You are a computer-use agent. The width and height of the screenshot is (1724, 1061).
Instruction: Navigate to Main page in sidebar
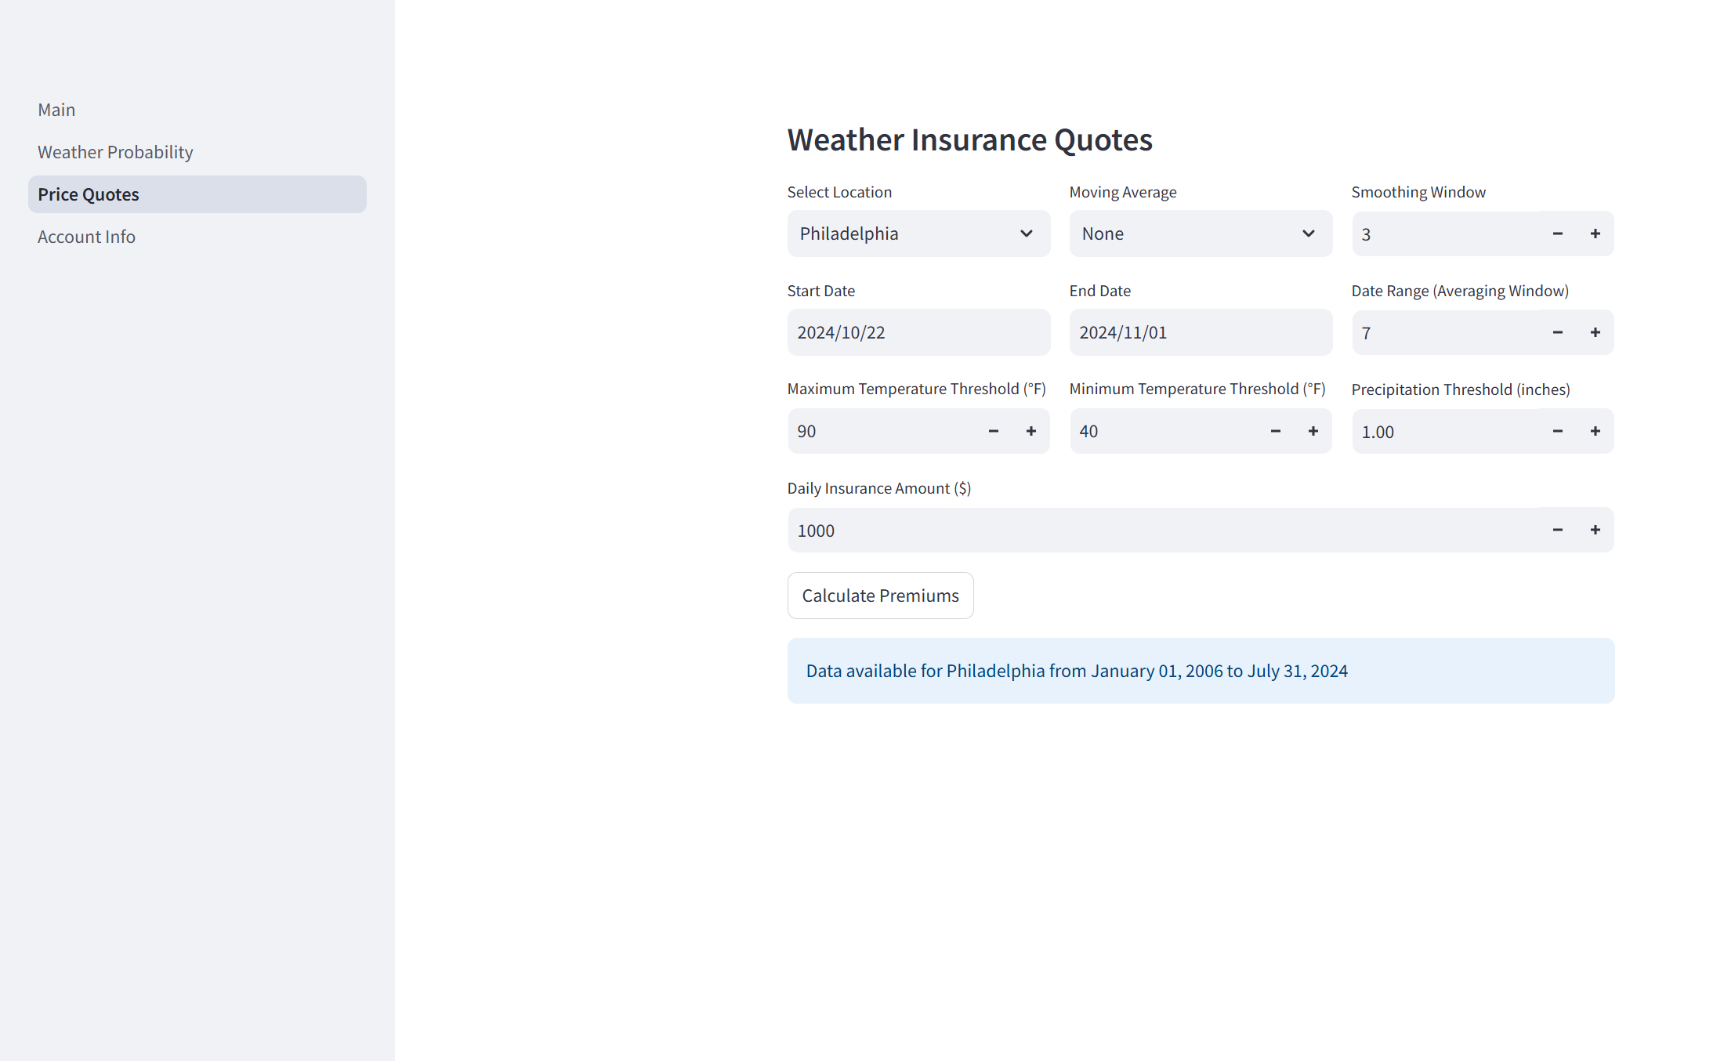[x=56, y=110]
